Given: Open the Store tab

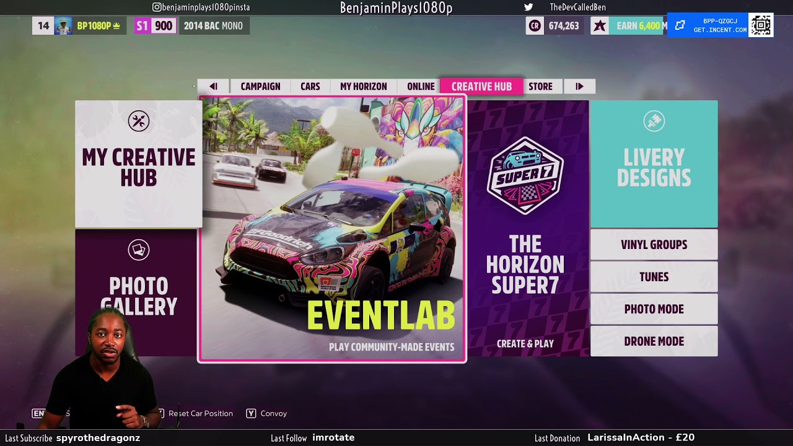Looking at the screenshot, I should tap(540, 86).
